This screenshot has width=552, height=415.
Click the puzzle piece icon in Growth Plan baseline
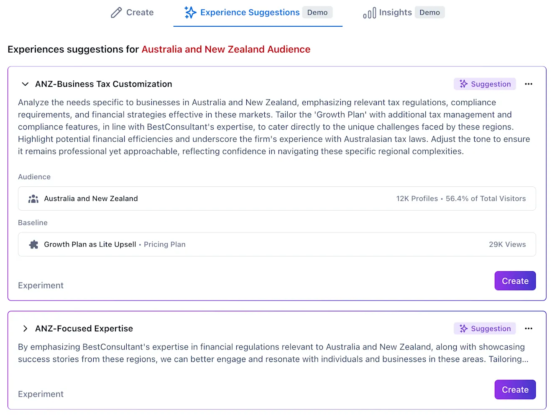tap(33, 244)
